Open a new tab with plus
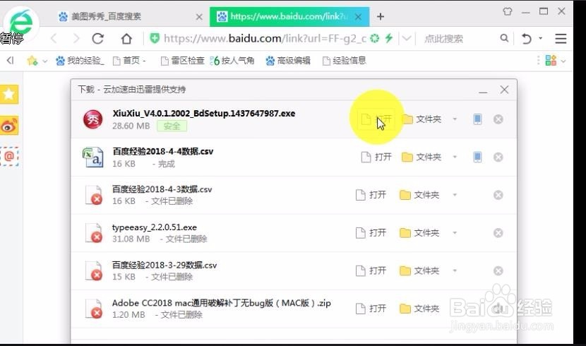This screenshot has width=586, height=346. coord(381,16)
